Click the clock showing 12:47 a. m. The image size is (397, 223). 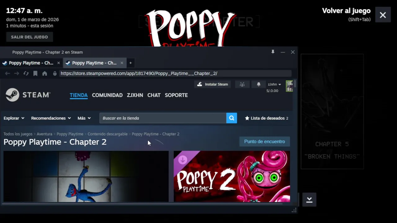click(24, 11)
